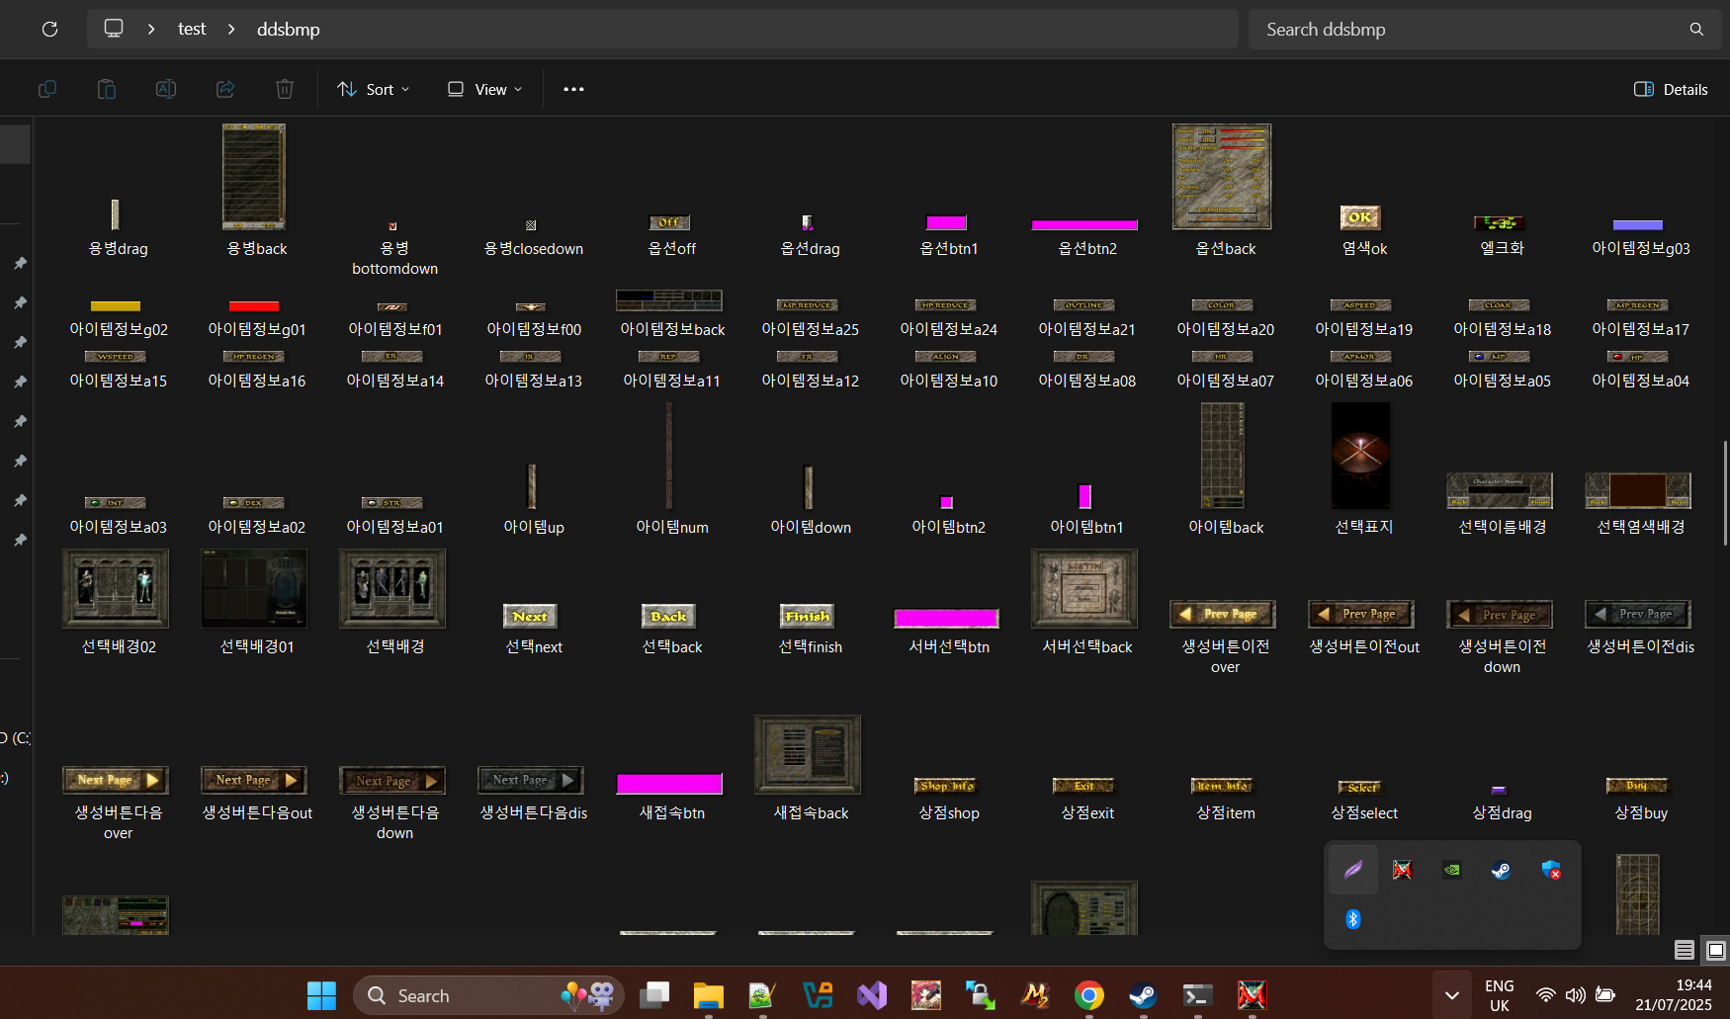Collapse the hidden tray icons chevron
This screenshot has height=1019, width=1730.
click(1451, 995)
